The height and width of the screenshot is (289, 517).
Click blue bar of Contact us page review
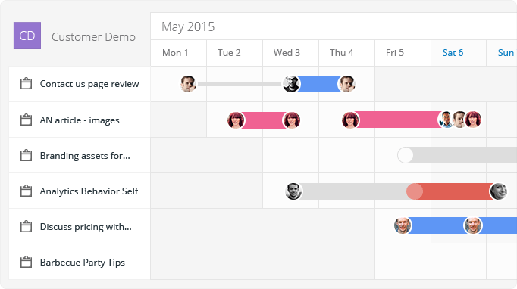click(x=319, y=84)
